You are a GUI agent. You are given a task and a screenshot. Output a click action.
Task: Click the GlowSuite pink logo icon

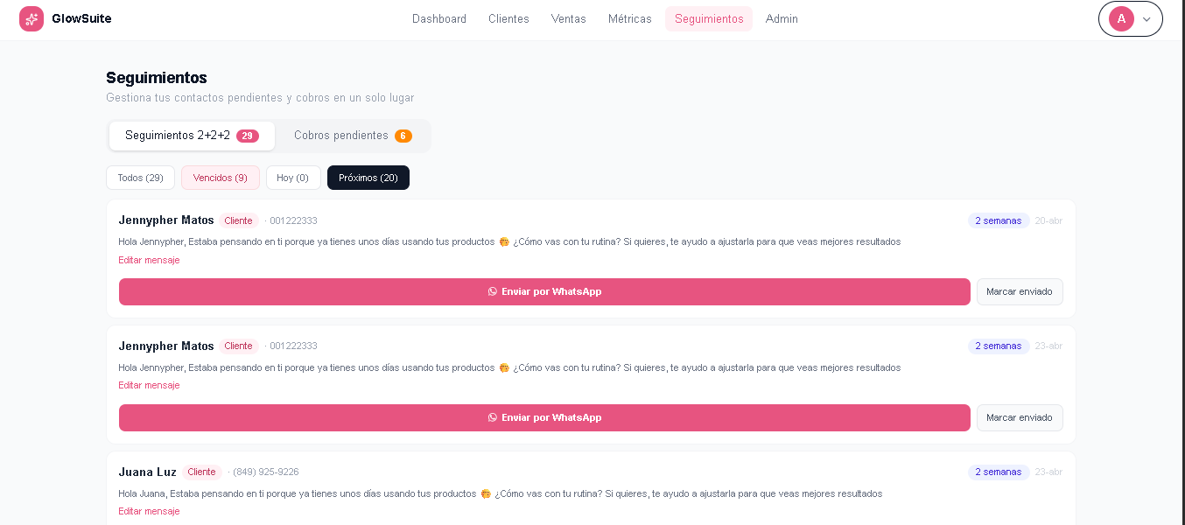click(x=32, y=18)
